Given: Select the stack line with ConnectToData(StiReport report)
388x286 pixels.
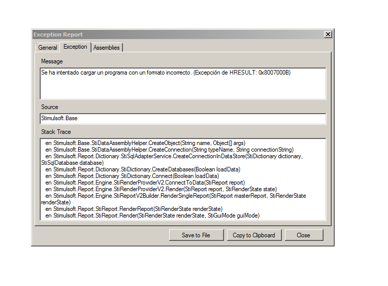Looking at the screenshot, I should coord(145,183).
